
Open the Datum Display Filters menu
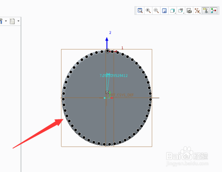point(197,11)
